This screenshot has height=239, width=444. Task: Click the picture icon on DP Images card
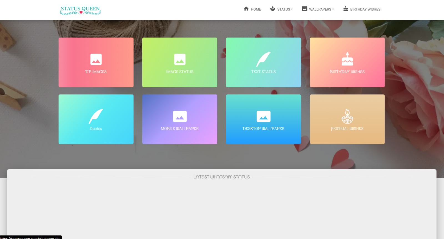click(x=96, y=59)
